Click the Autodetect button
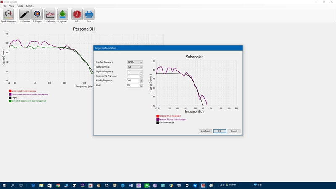The width and height of the screenshot is (336, 189). tap(205, 131)
